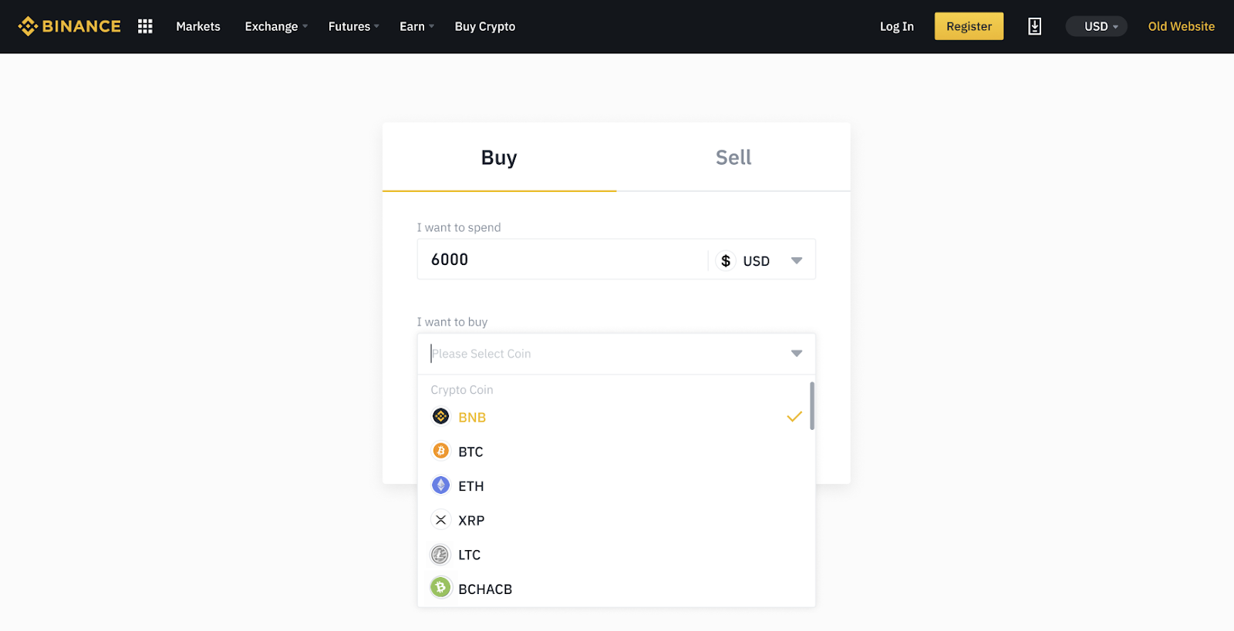Click the Register button

[969, 26]
